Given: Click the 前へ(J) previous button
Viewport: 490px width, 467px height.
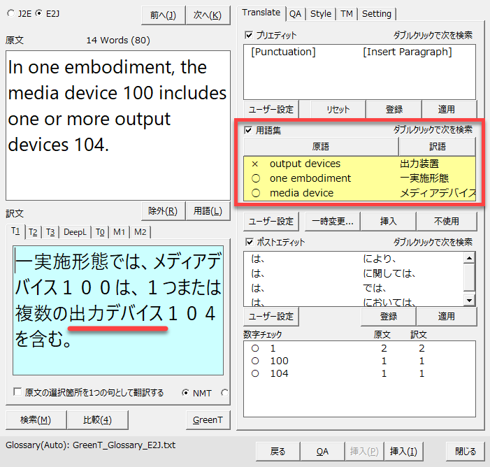Looking at the screenshot, I should 163,15.
